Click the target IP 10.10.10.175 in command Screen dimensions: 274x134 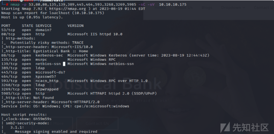pos(173,4)
